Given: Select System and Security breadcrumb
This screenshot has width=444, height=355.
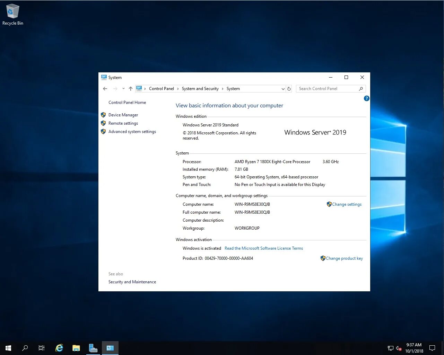Looking at the screenshot, I should [200, 89].
